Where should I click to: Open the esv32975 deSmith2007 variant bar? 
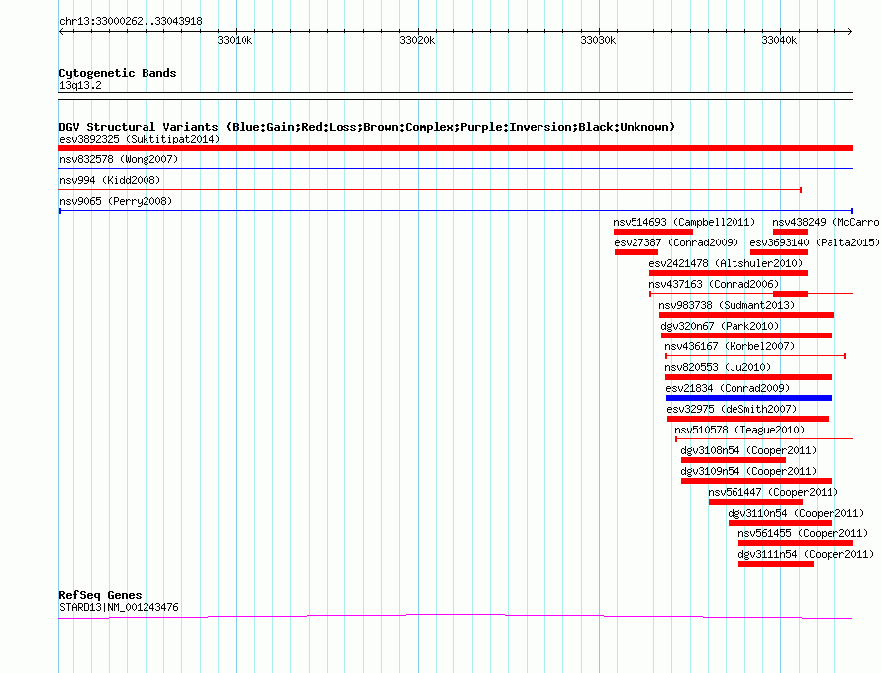tap(747, 419)
